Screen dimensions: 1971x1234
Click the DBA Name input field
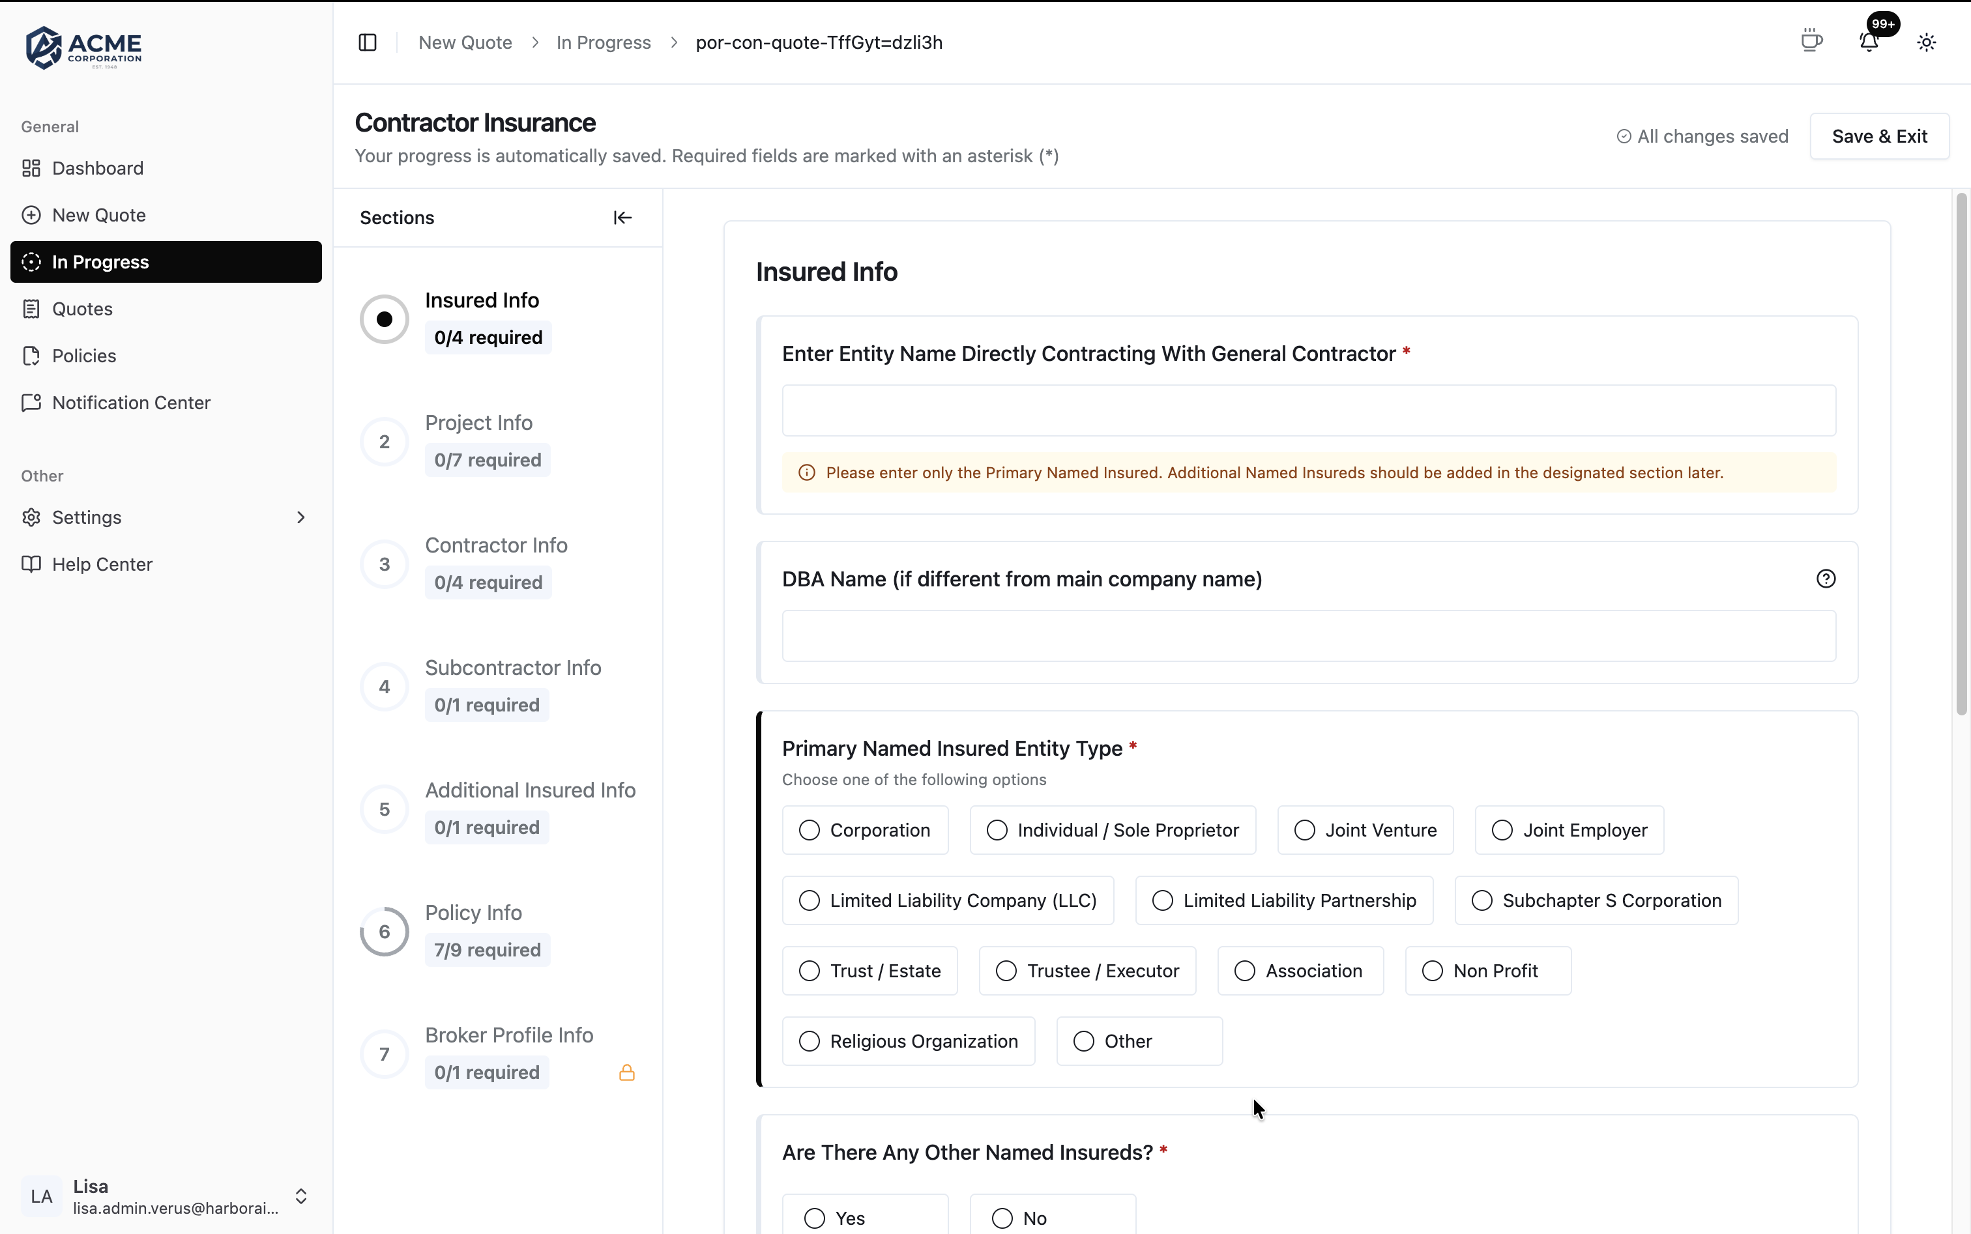pyautogui.click(x=1308, y=636)
